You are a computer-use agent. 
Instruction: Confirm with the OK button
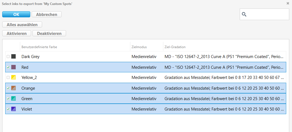coord(16,14)
